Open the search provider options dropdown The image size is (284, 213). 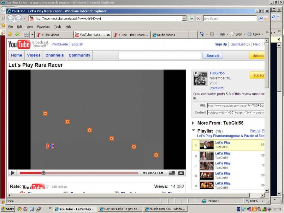[266, 18]
